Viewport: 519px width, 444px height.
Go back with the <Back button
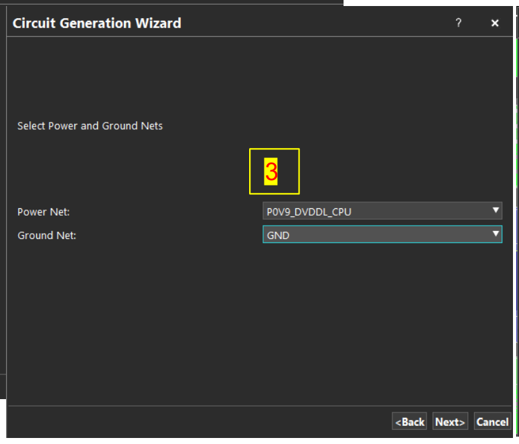click(x=409, y=421)
